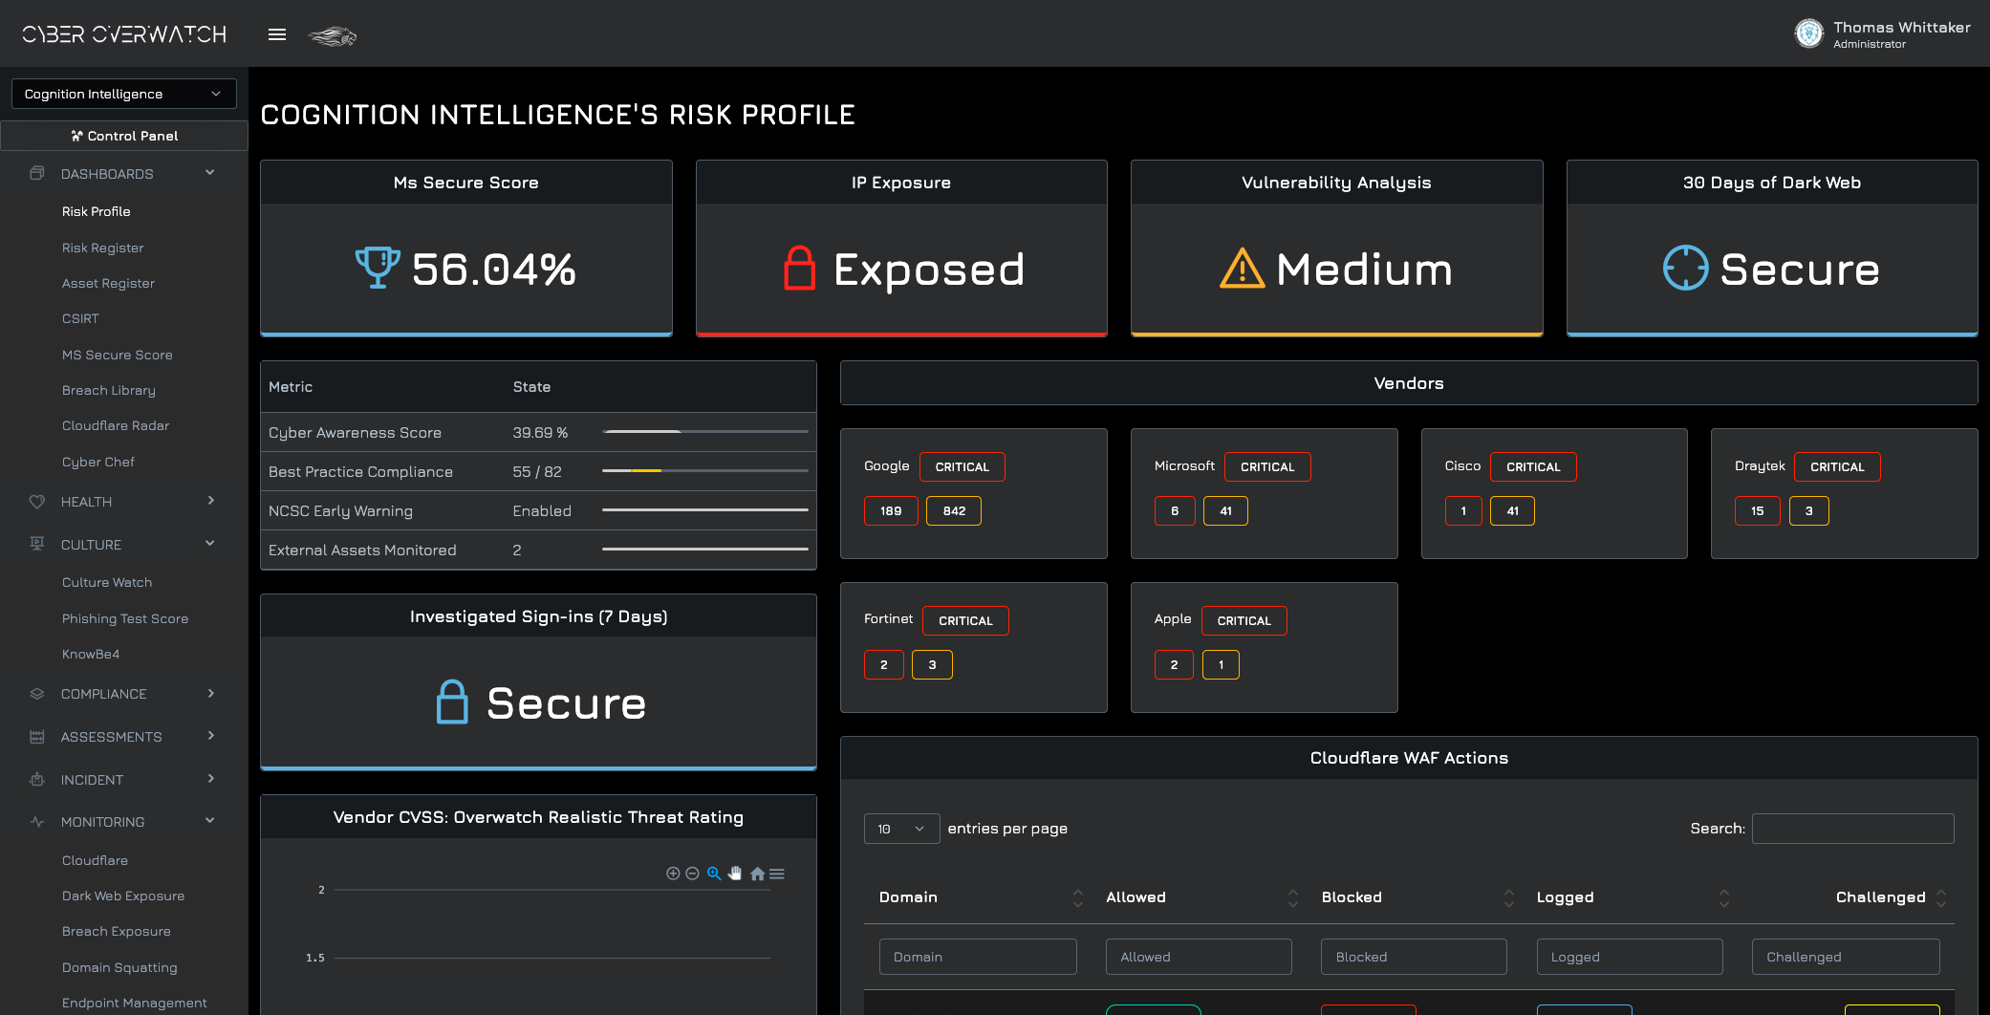
Task: Click Cyber Awareness Score progress bar
Action: pos(705,432)
